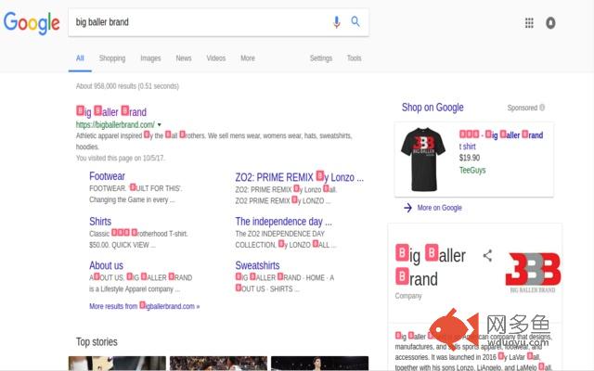Image resolution: width=594 pixels, height=371 pixels.
Task: Switch to the Shopping tab
Action: click(112, 58)
